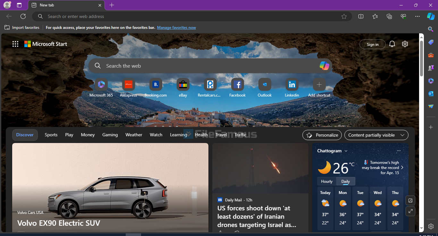Open sidebar Outlook icon
This screenshot has width=438, height=236.
click(x=431, y=94)
